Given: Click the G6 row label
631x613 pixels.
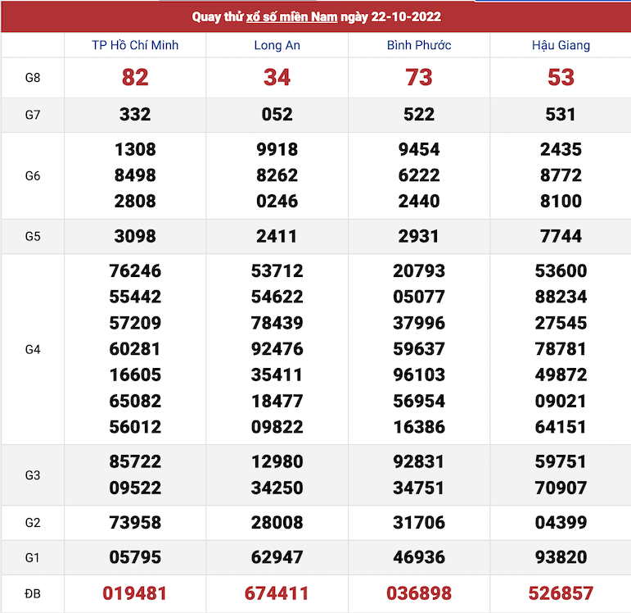Looking at the screenshot, I should (x=33, y=175).
